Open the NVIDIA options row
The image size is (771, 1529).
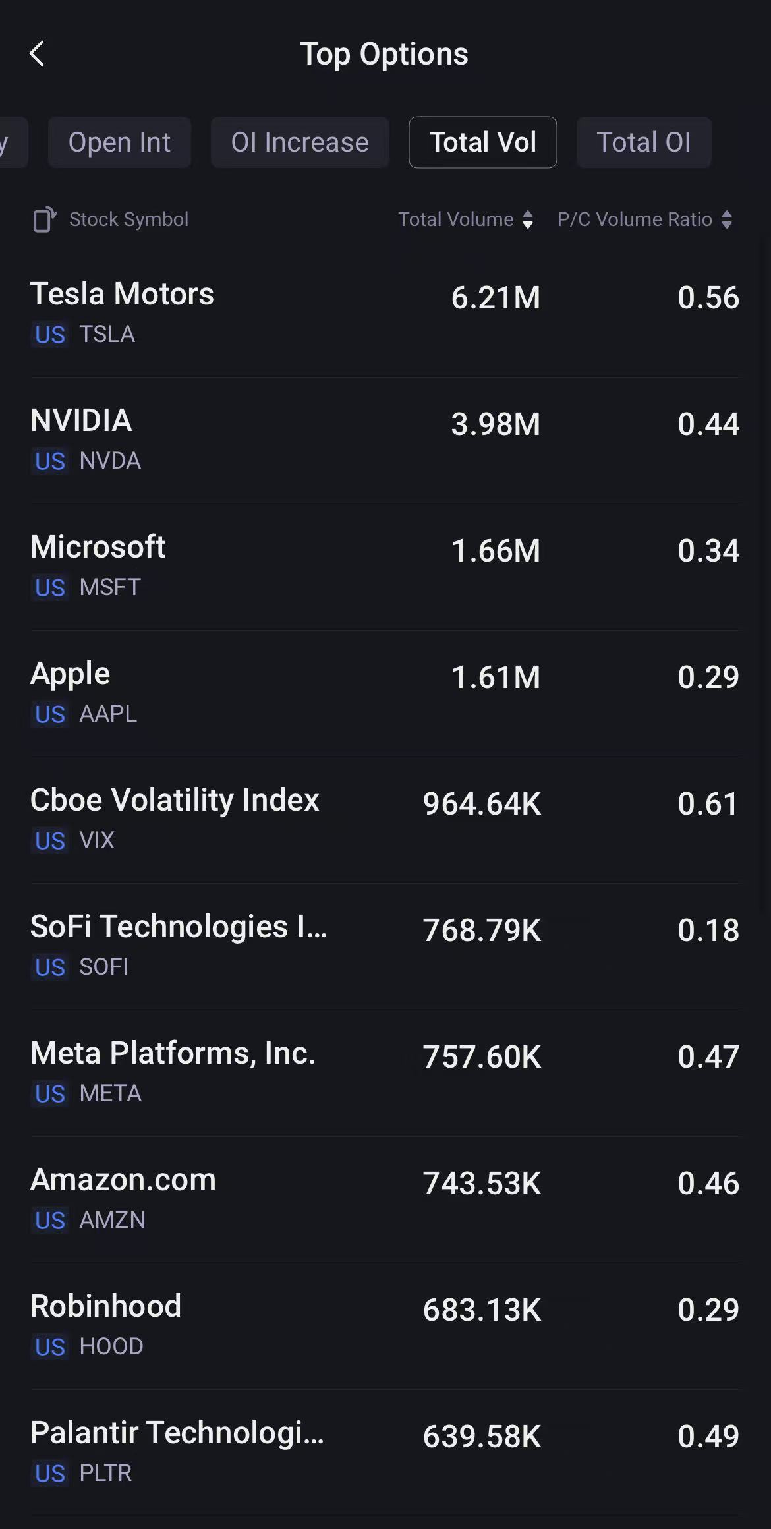385,440
